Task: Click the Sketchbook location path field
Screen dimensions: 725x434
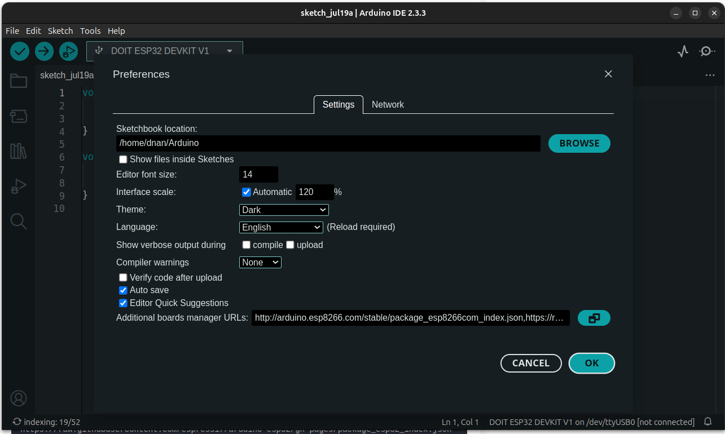Action: 328,143
